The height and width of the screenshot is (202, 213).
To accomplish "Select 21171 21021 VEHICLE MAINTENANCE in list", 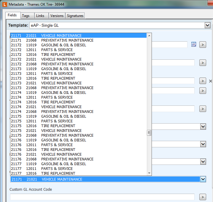I will (x=79, y=36).
